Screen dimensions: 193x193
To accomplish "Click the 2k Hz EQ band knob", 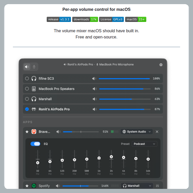I will [x=111, y=157].
